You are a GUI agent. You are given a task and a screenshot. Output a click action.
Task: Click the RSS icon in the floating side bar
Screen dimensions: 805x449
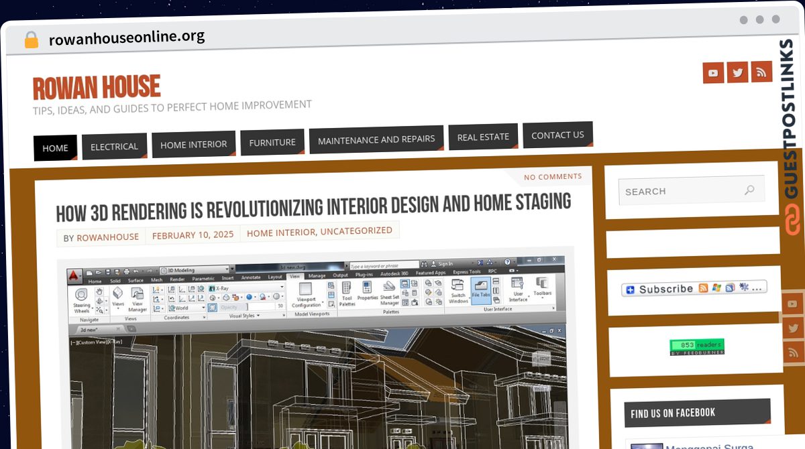click(792, 353)
